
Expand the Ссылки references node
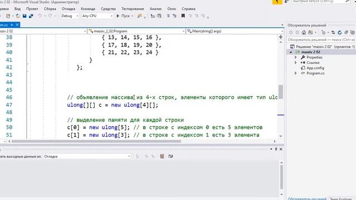[x=295, y=63]
